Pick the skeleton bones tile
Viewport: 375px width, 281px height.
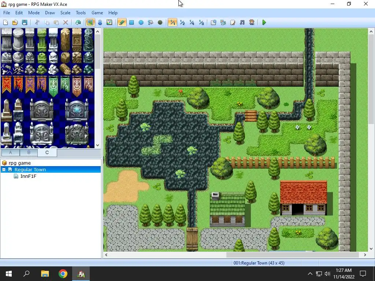[18, 69]
